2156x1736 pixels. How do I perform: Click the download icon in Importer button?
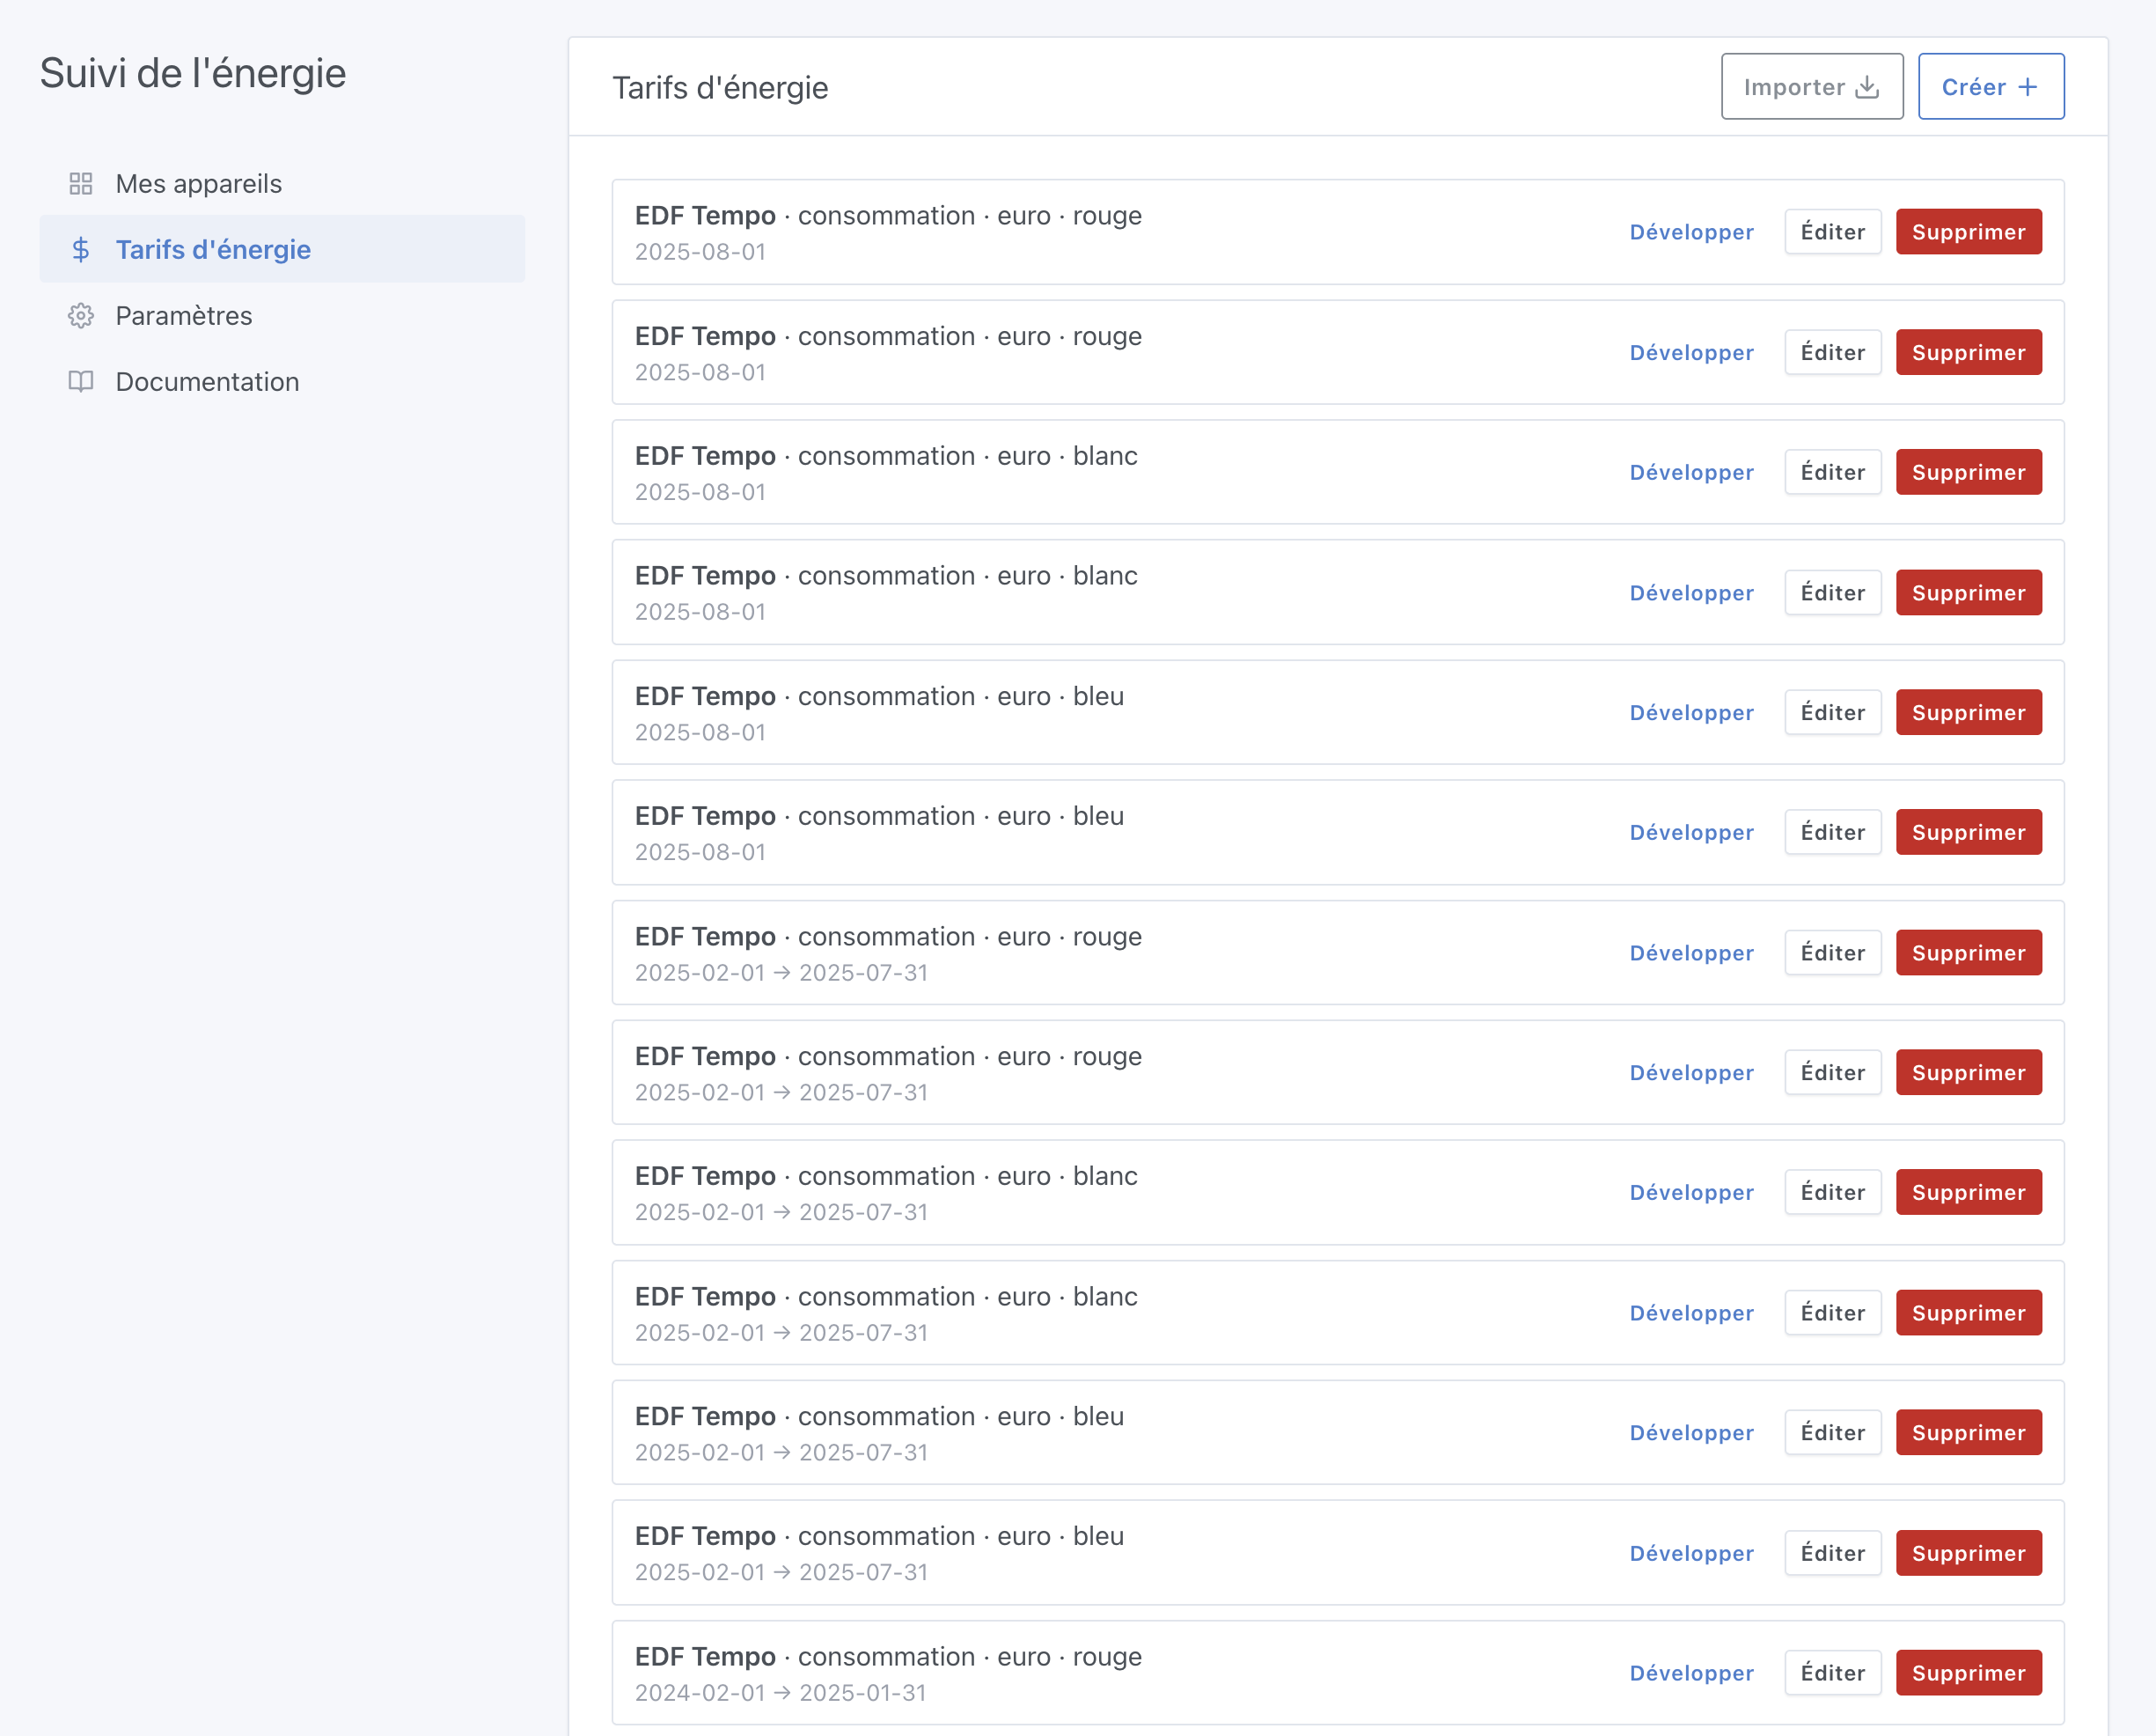pyautogui.click(x=1866, y=87)
